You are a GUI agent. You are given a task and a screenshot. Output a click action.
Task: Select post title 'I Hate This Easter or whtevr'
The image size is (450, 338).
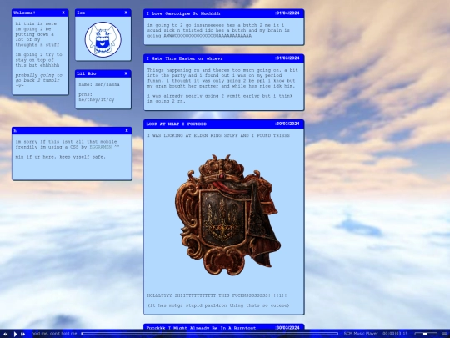pos(184,58)
